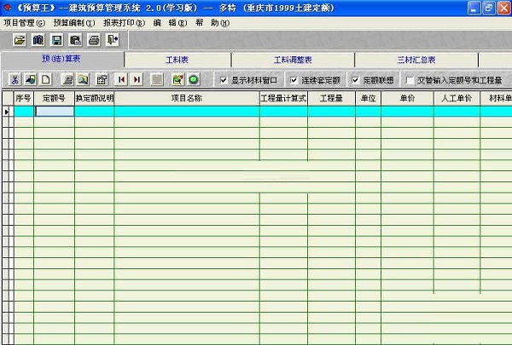Click the scissors cut icon
This screenshot has height=345, width=512.
pos(15,79)
